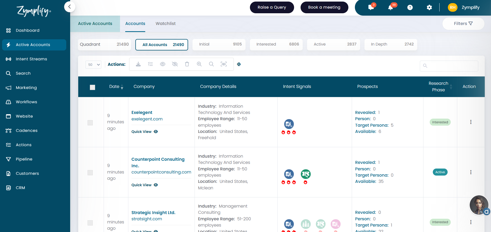
Task: Open the notifications bell
Action: (390, 8)
